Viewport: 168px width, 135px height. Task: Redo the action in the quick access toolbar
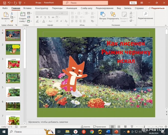(x=15, y=3)
